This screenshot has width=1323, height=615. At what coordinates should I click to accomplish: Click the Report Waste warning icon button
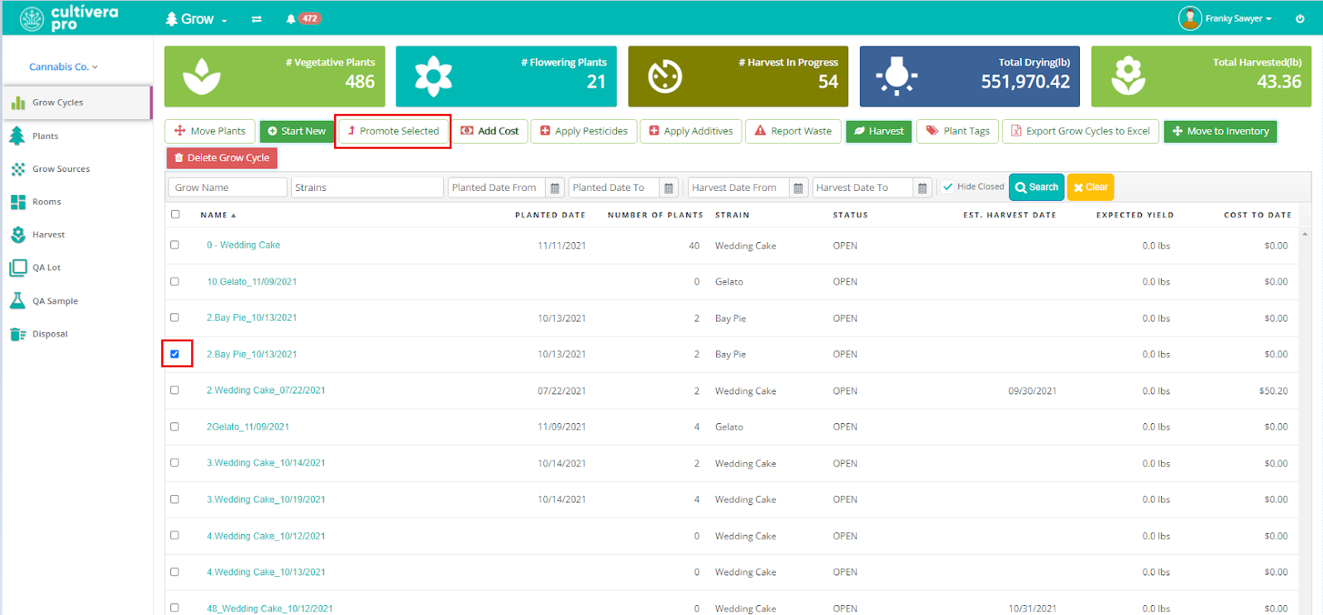(x=794, y=131)
